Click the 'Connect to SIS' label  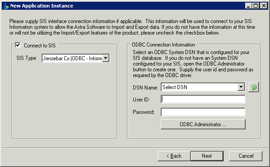[x=40, y=46]
